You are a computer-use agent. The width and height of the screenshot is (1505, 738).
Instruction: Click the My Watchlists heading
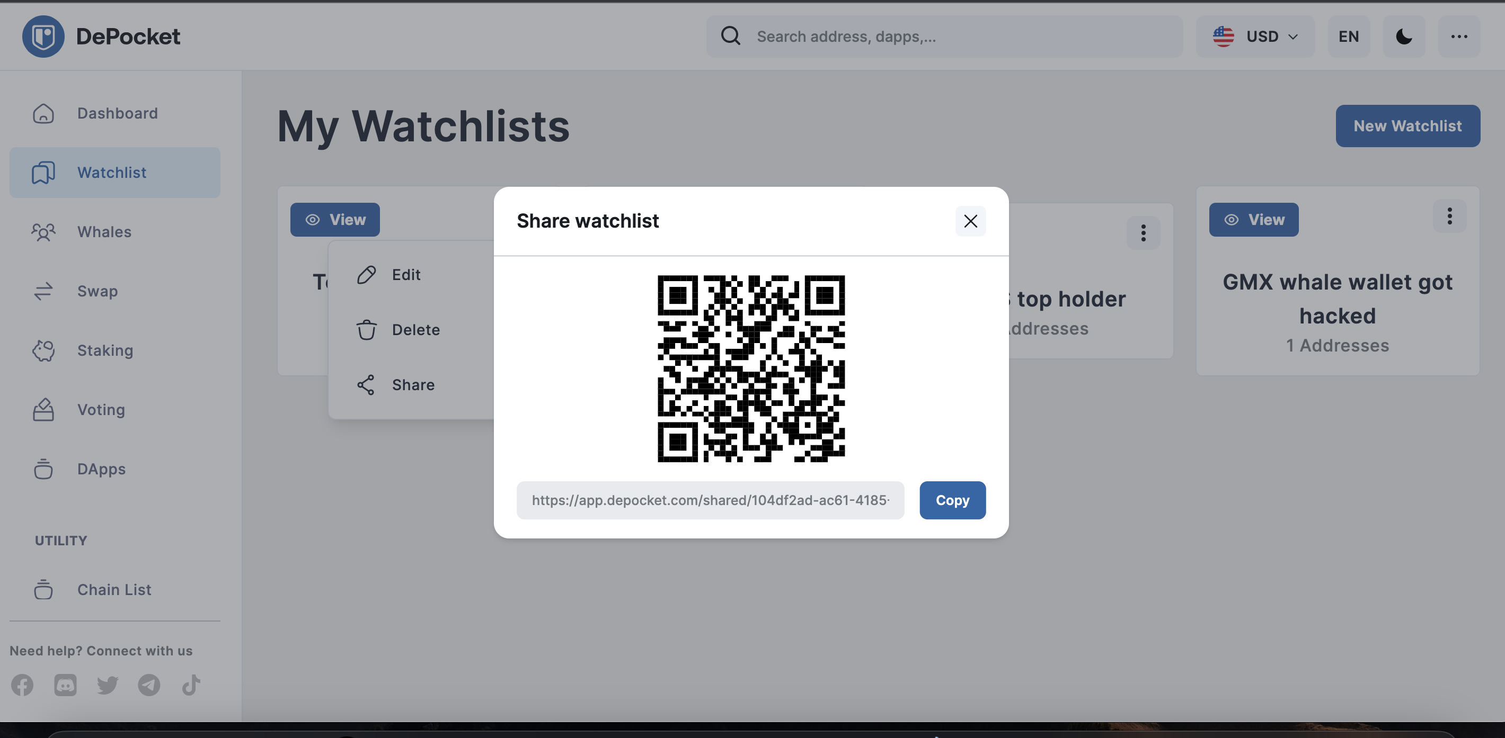point(423,126)
